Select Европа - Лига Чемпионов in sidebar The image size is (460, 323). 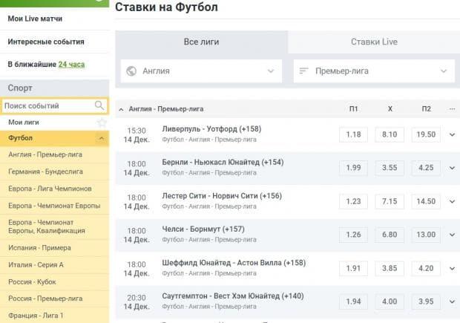[55, 189]
